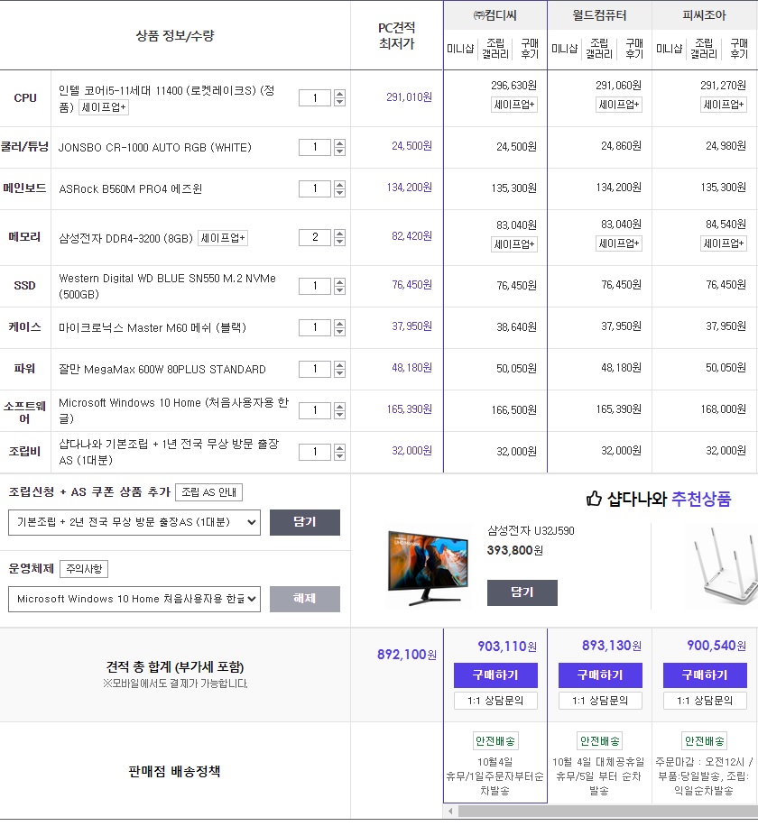Click 잘만 MegaMax 600W 80PLUS STANDARD name

pyautogui.click(x=162, y=370)
